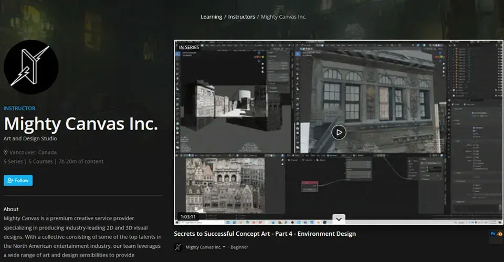The image size is (504, 262).
Task: Click the Mighty Canvas Inc. breadcrumb text
Action: 283,17
